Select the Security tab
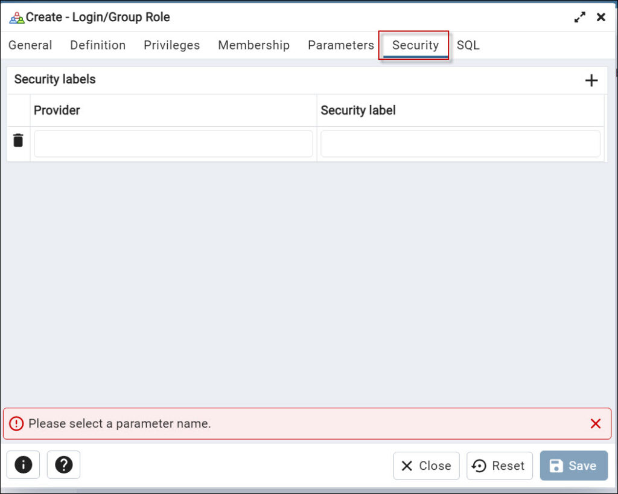The image size is (618, 494). [x=415, y=45]
